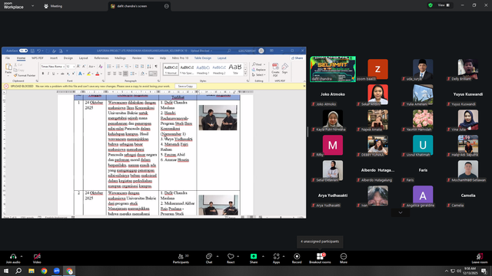The height and width of the screenshot is (276, 492).
Task: Click Find in Word Editing group
Action: tap(258, 64)
